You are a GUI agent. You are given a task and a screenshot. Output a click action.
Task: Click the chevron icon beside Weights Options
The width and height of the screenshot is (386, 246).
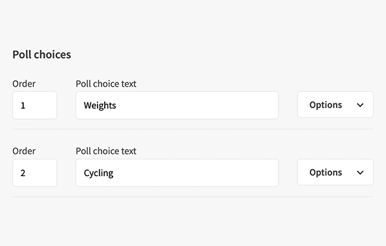click(360, 106)
